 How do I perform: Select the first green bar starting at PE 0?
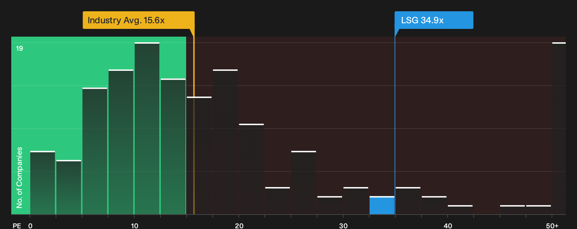tap(43, 183)
